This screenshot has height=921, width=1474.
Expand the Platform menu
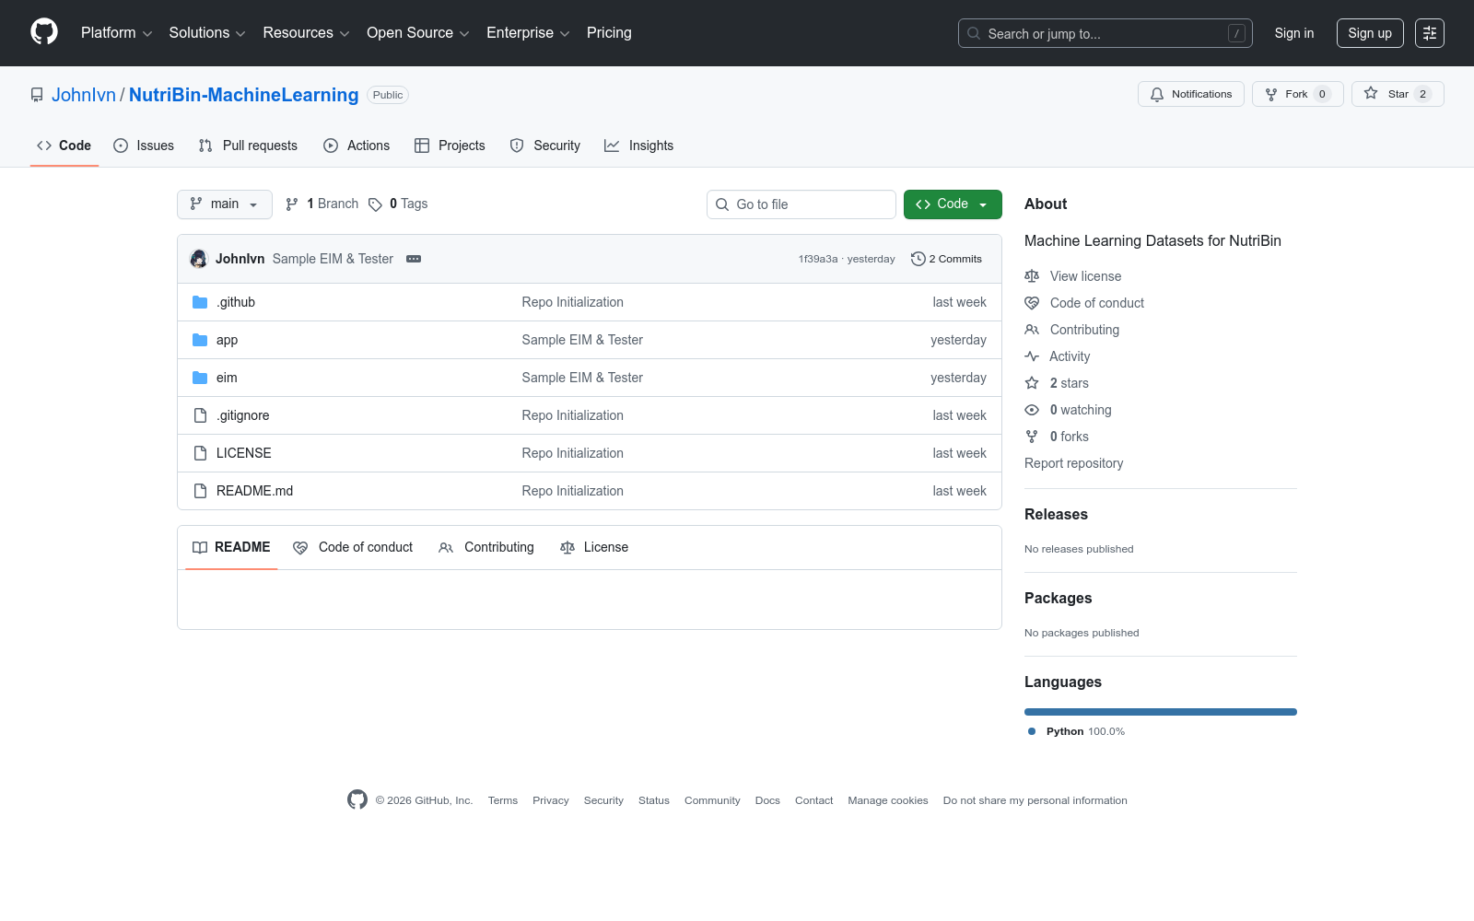(117, 33)
